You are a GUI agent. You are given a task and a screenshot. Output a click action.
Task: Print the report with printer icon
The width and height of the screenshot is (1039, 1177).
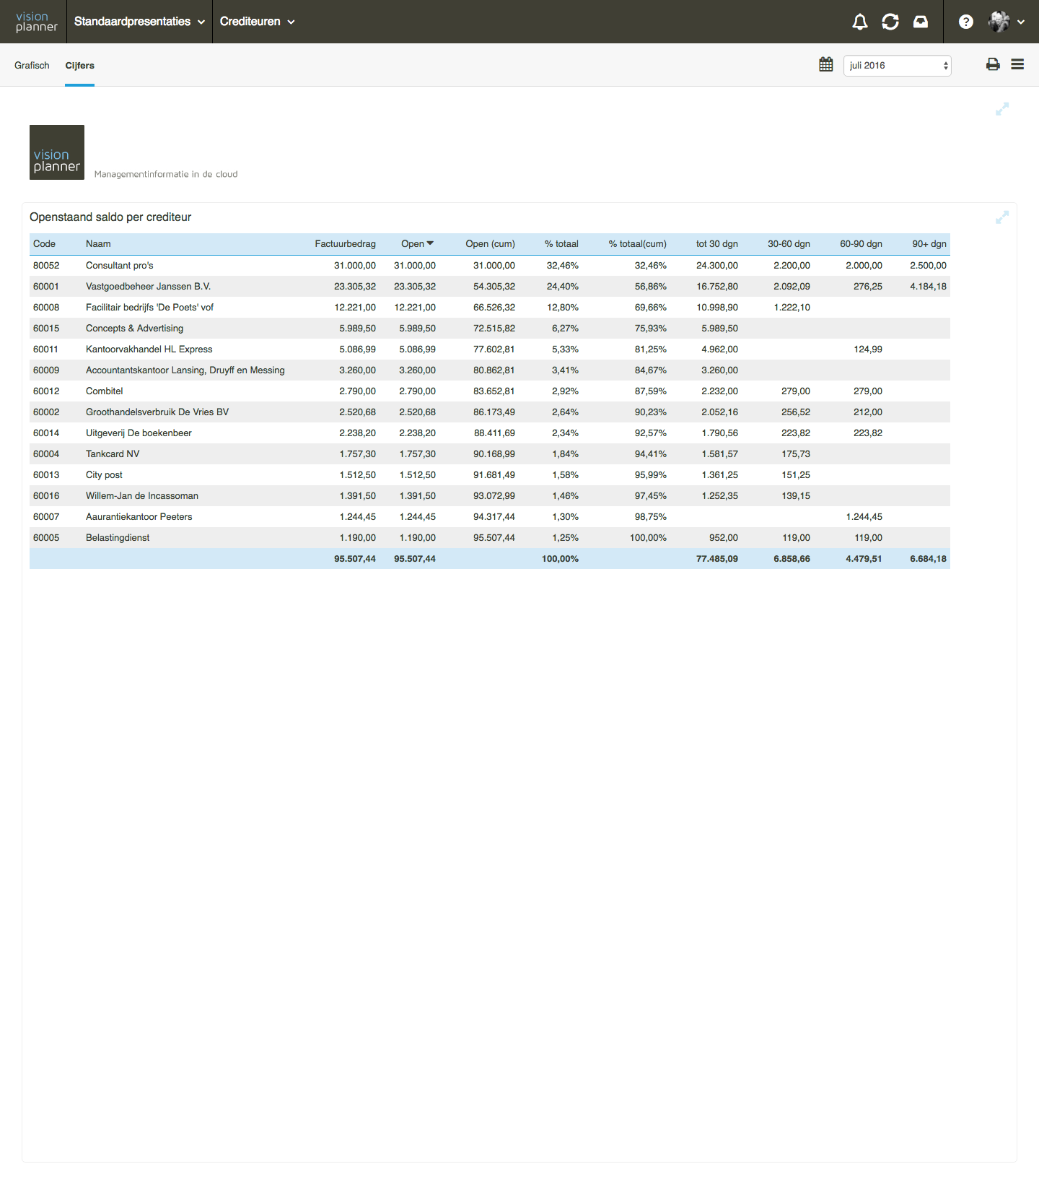(x=993, y=64)
